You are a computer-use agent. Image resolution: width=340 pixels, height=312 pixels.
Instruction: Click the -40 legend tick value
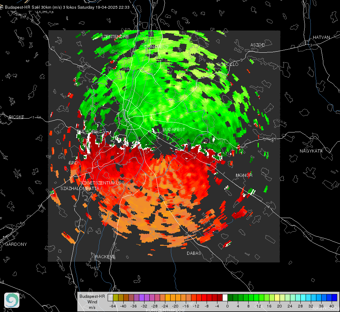tap(123, 306)
